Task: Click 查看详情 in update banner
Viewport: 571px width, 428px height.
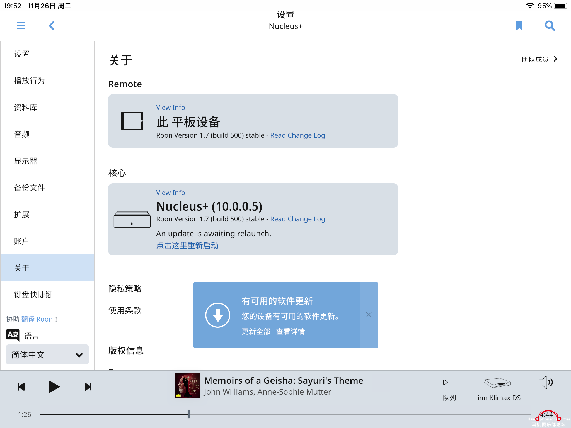Action: (x=290, y=332)
